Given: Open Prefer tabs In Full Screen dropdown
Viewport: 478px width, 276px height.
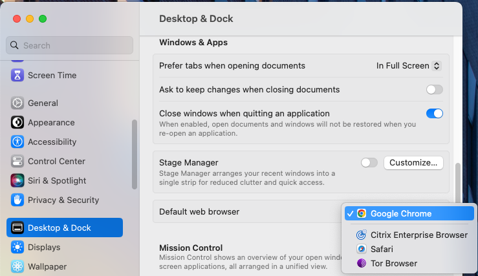Looking at the screenshot, I should pos(409,66).
